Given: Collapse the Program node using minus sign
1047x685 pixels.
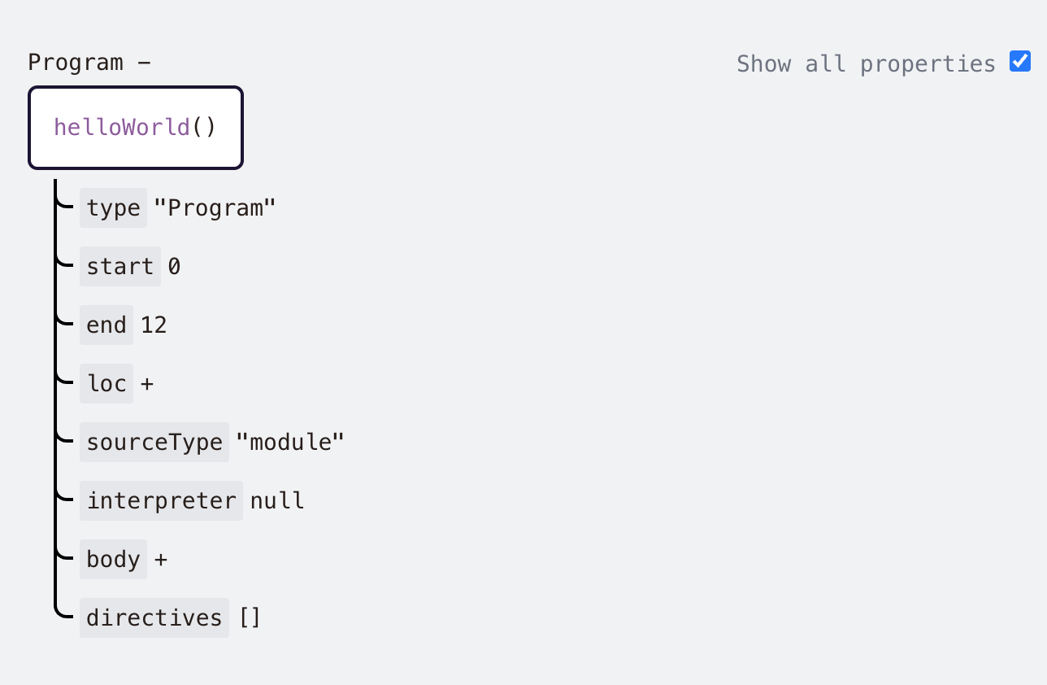Looking at the screenshot, I should [x=144, y=63].
